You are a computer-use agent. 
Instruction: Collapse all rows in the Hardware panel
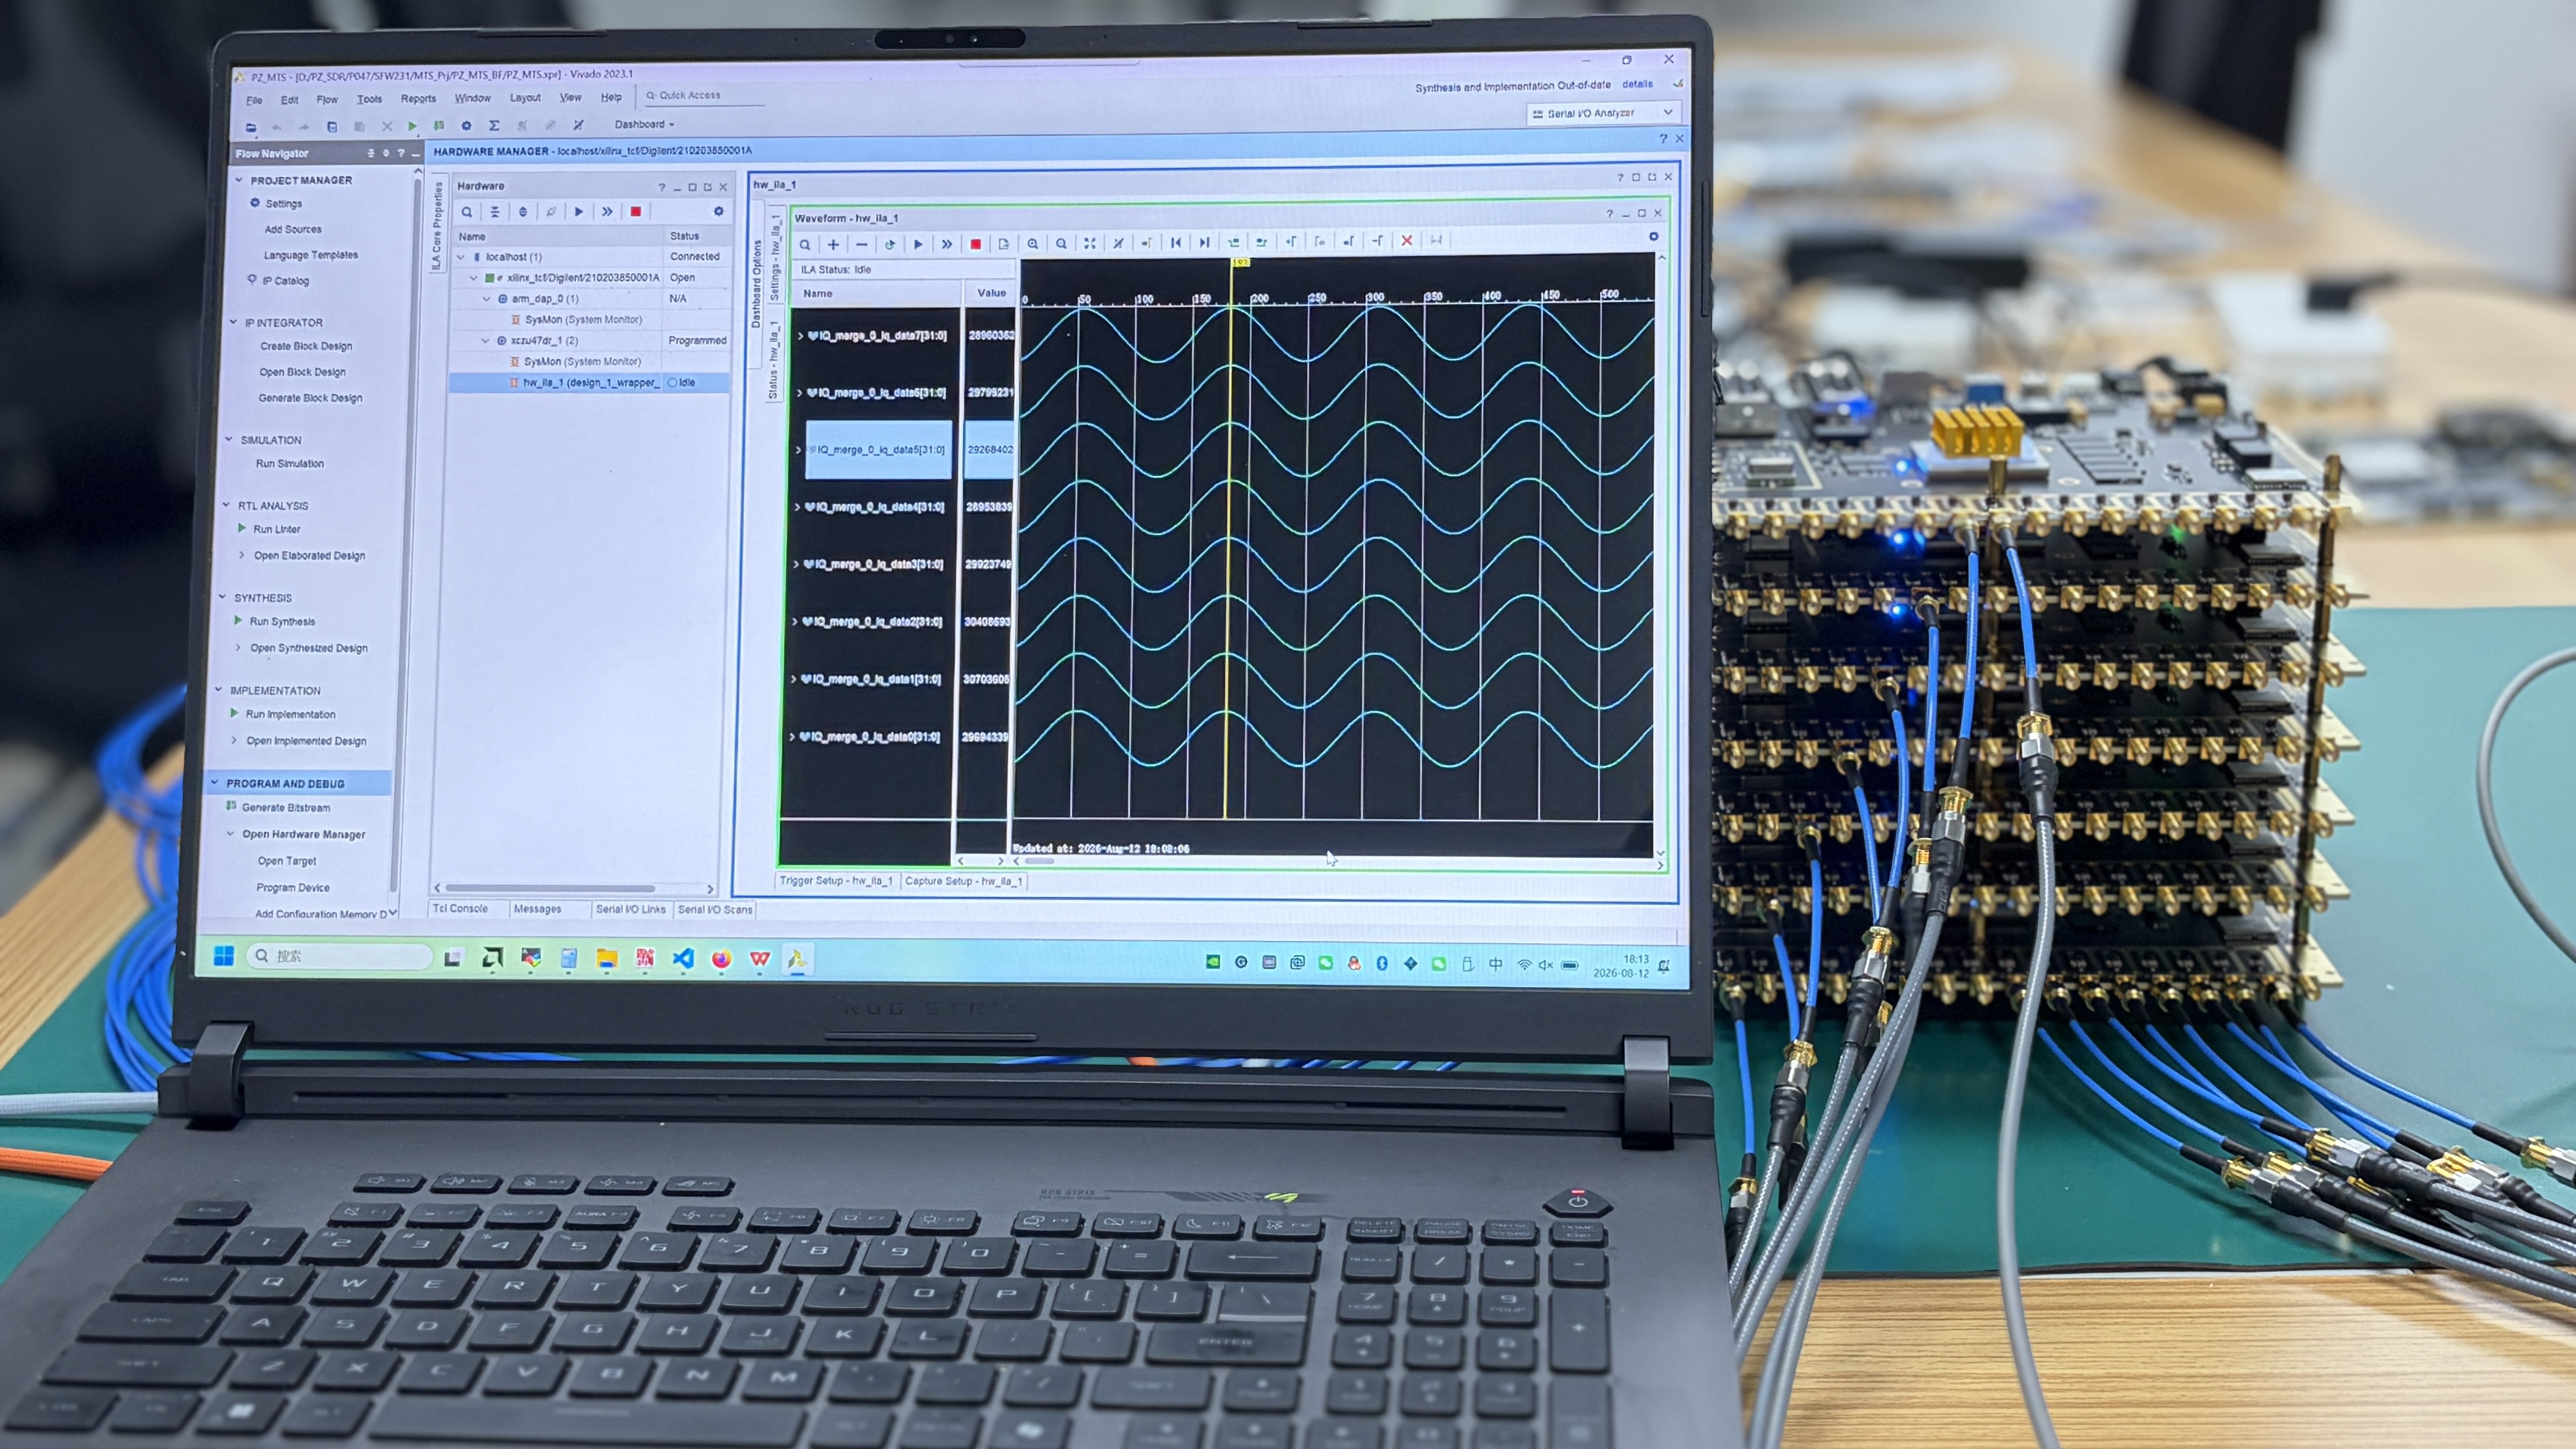coord(495,212)
